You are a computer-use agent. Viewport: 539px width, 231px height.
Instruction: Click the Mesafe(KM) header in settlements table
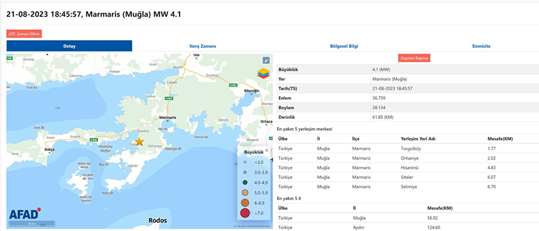click(x=500, y=139)
